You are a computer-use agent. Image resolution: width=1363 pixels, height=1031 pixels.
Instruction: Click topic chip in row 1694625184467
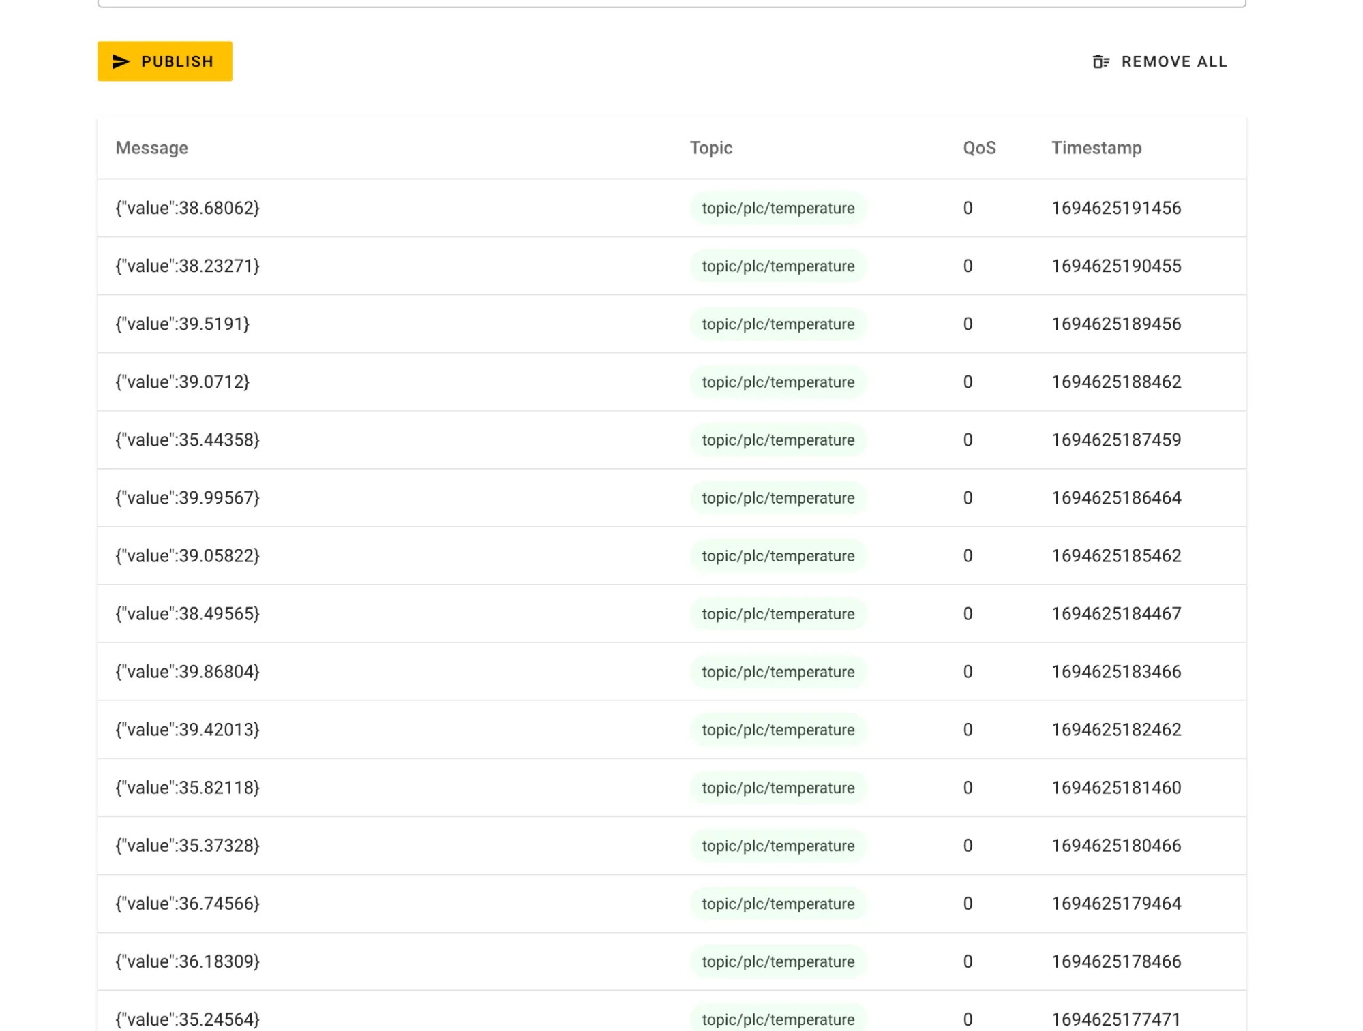778,613
